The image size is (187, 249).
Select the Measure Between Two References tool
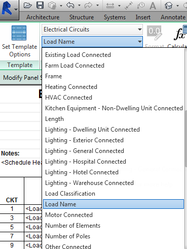(x=110, y=6)
